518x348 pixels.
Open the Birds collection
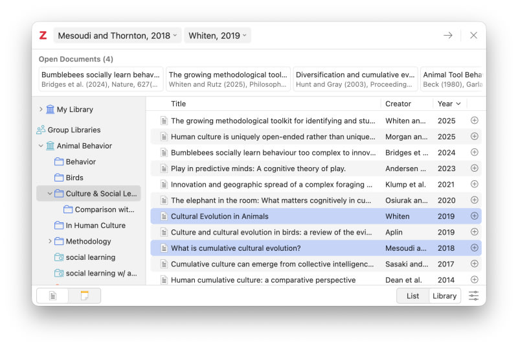point(74,178)
